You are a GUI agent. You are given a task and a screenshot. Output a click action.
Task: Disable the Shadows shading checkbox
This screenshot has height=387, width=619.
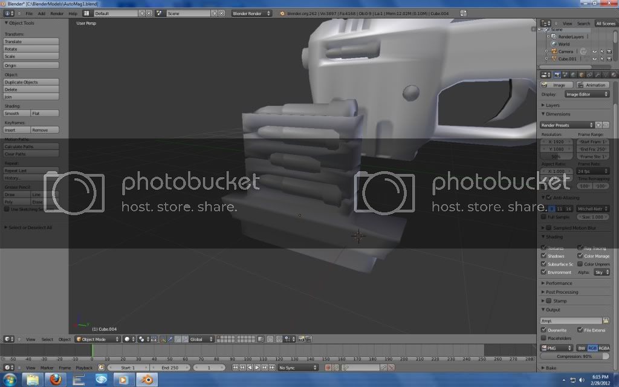(543, 256)
